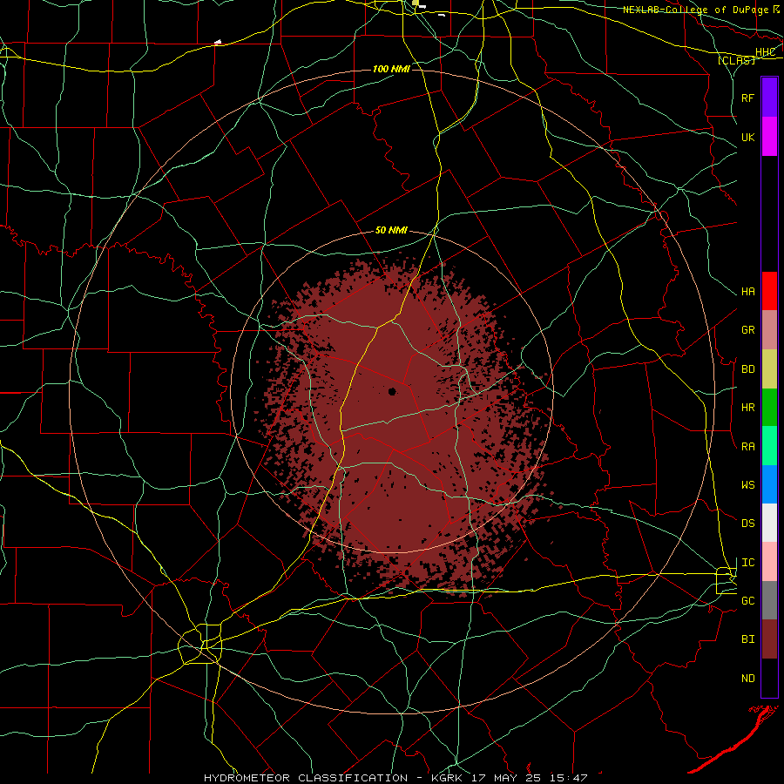
Task: Choose the WS blue legend swatch
Action: (769, 484)
